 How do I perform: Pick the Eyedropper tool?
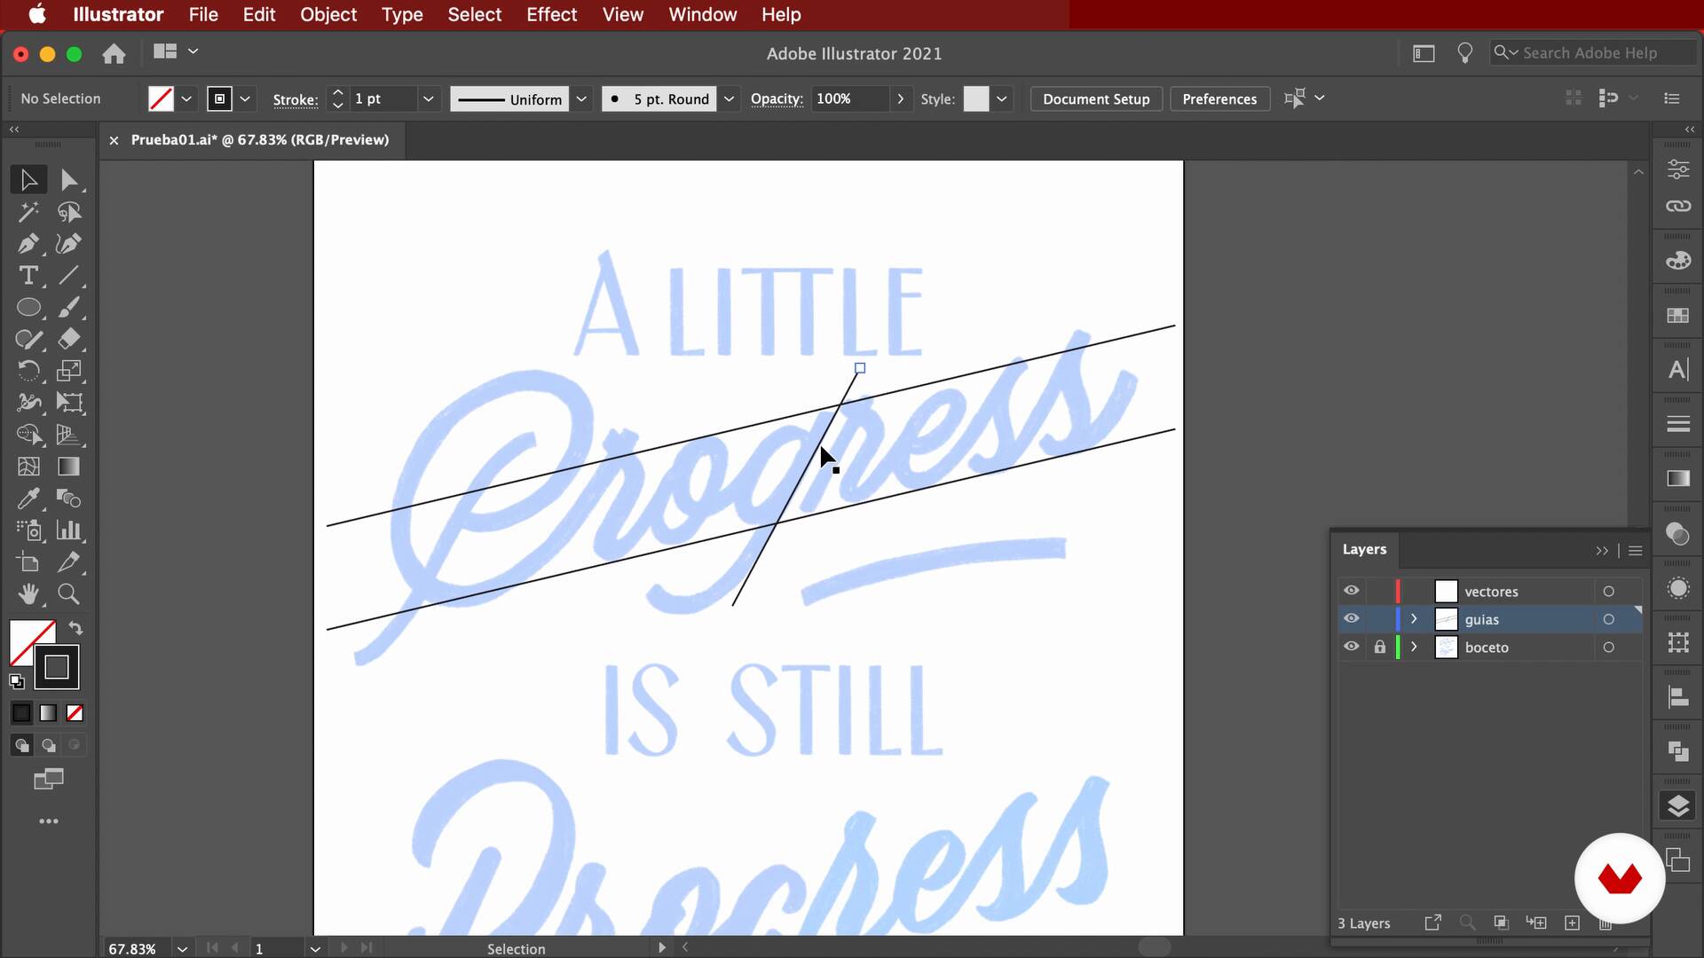[28, 499]
